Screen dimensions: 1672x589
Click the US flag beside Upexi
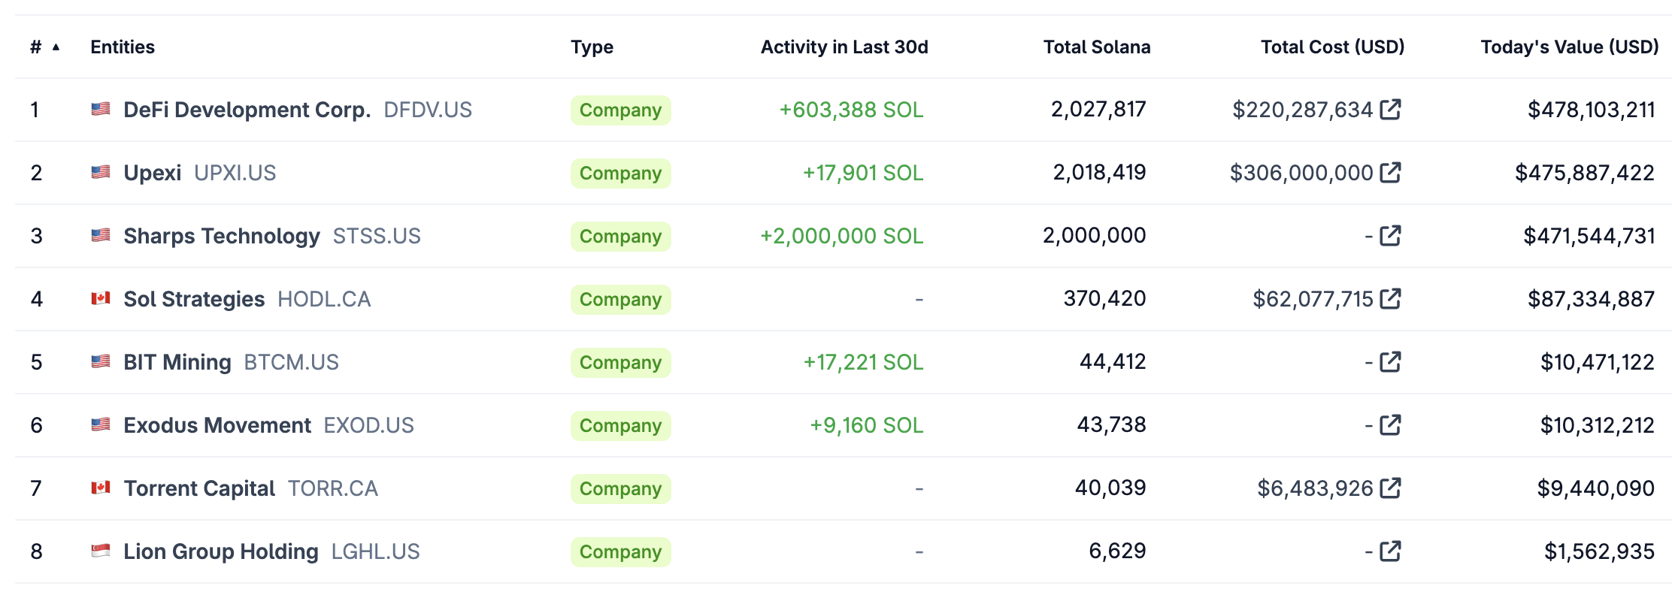(x=101, y=173)
